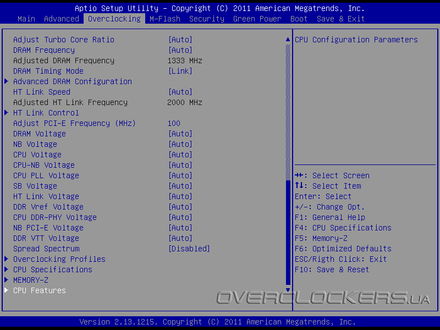Select the Advanced DRAM Configuration entry
This screenshot has width=440, height=330.
pos(73,81)
